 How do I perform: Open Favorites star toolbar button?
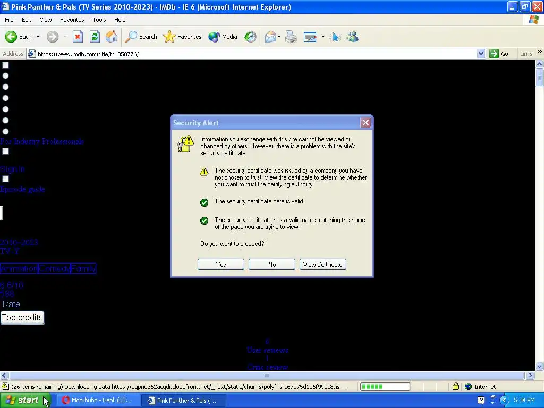(x=182, y=37)
